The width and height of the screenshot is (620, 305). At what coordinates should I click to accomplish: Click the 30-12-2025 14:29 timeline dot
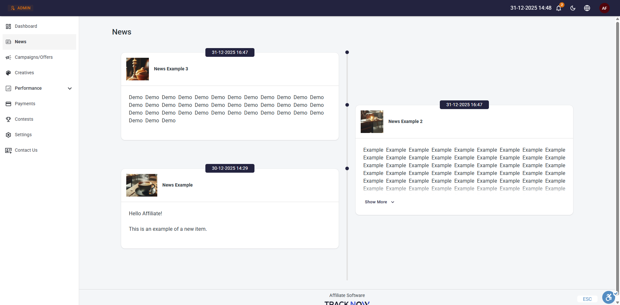pyautogui.click(x=347, y=168)
